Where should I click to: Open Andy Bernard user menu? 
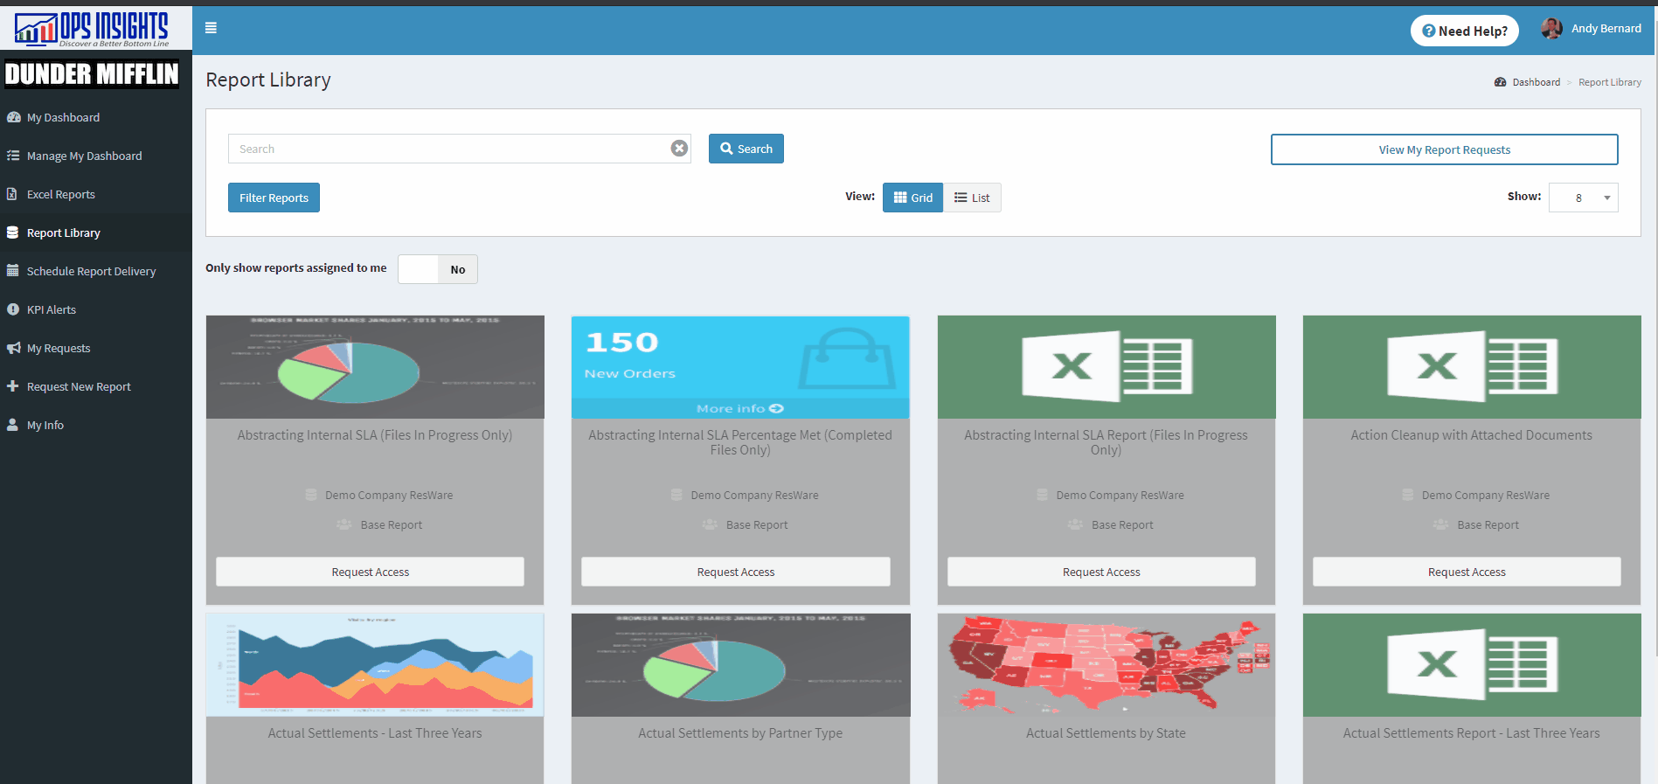1606,29
